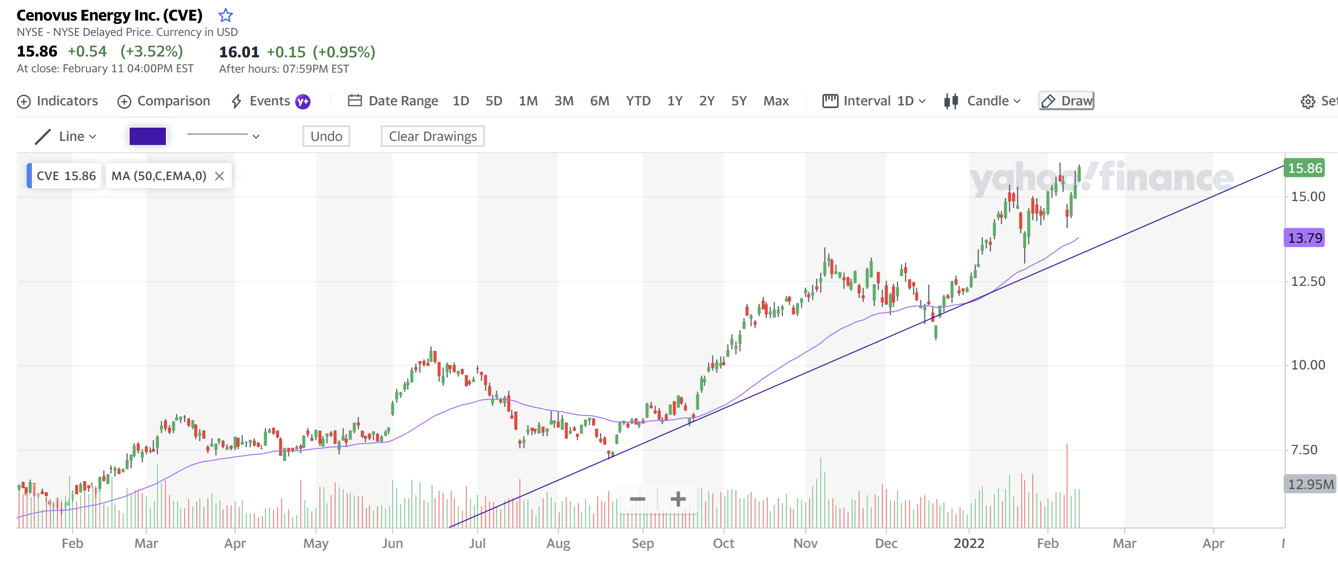Click the ruler icon beside Interval
This screenshot has width=1338, height=577.
(830, 101)
